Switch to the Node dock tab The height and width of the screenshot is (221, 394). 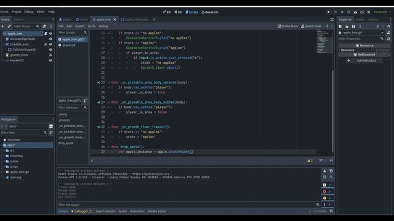click(x=360, y=20)
